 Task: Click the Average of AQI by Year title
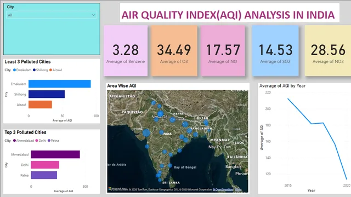coord(282,86)
